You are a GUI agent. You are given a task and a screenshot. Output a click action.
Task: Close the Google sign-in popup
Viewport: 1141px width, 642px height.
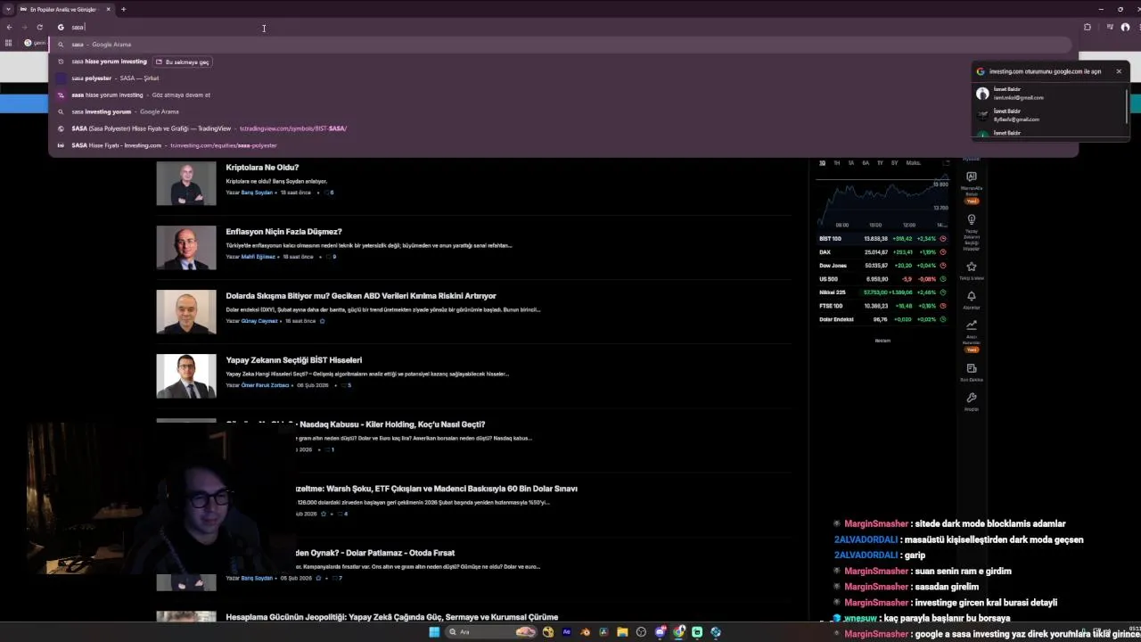pyautogui.click(x=1119, y=71)
